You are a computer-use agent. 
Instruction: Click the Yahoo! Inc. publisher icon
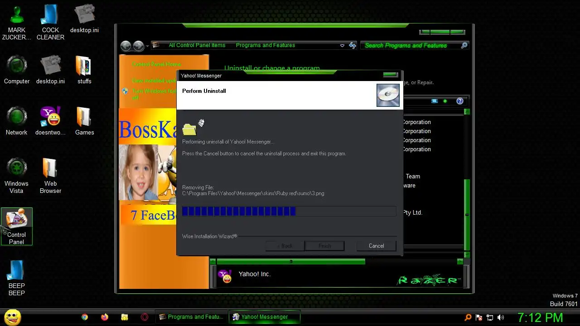pos(225,276)
